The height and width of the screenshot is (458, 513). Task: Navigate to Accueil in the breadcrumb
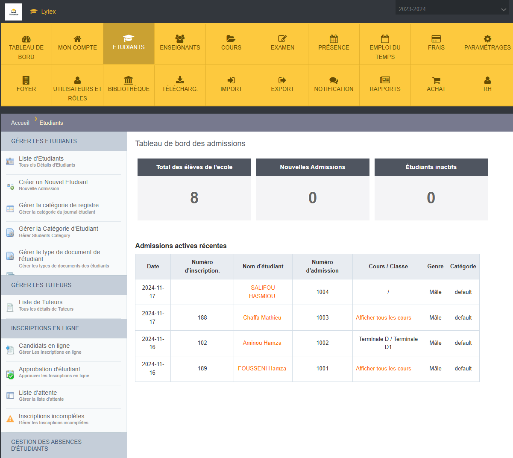click(x=20, y=123)
